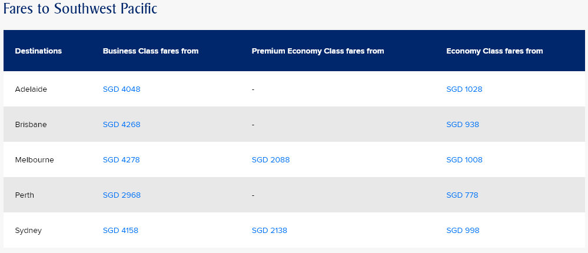Open Adelaide Business Class fare SGD 4048
588x253 pixels.
[x=121, y=89]
